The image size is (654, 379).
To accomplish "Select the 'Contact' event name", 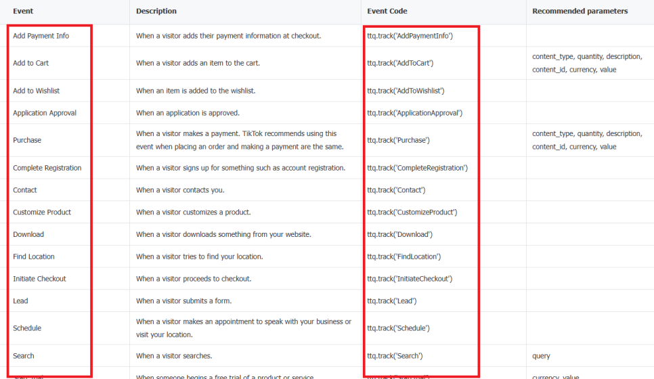I will [25, 190].
